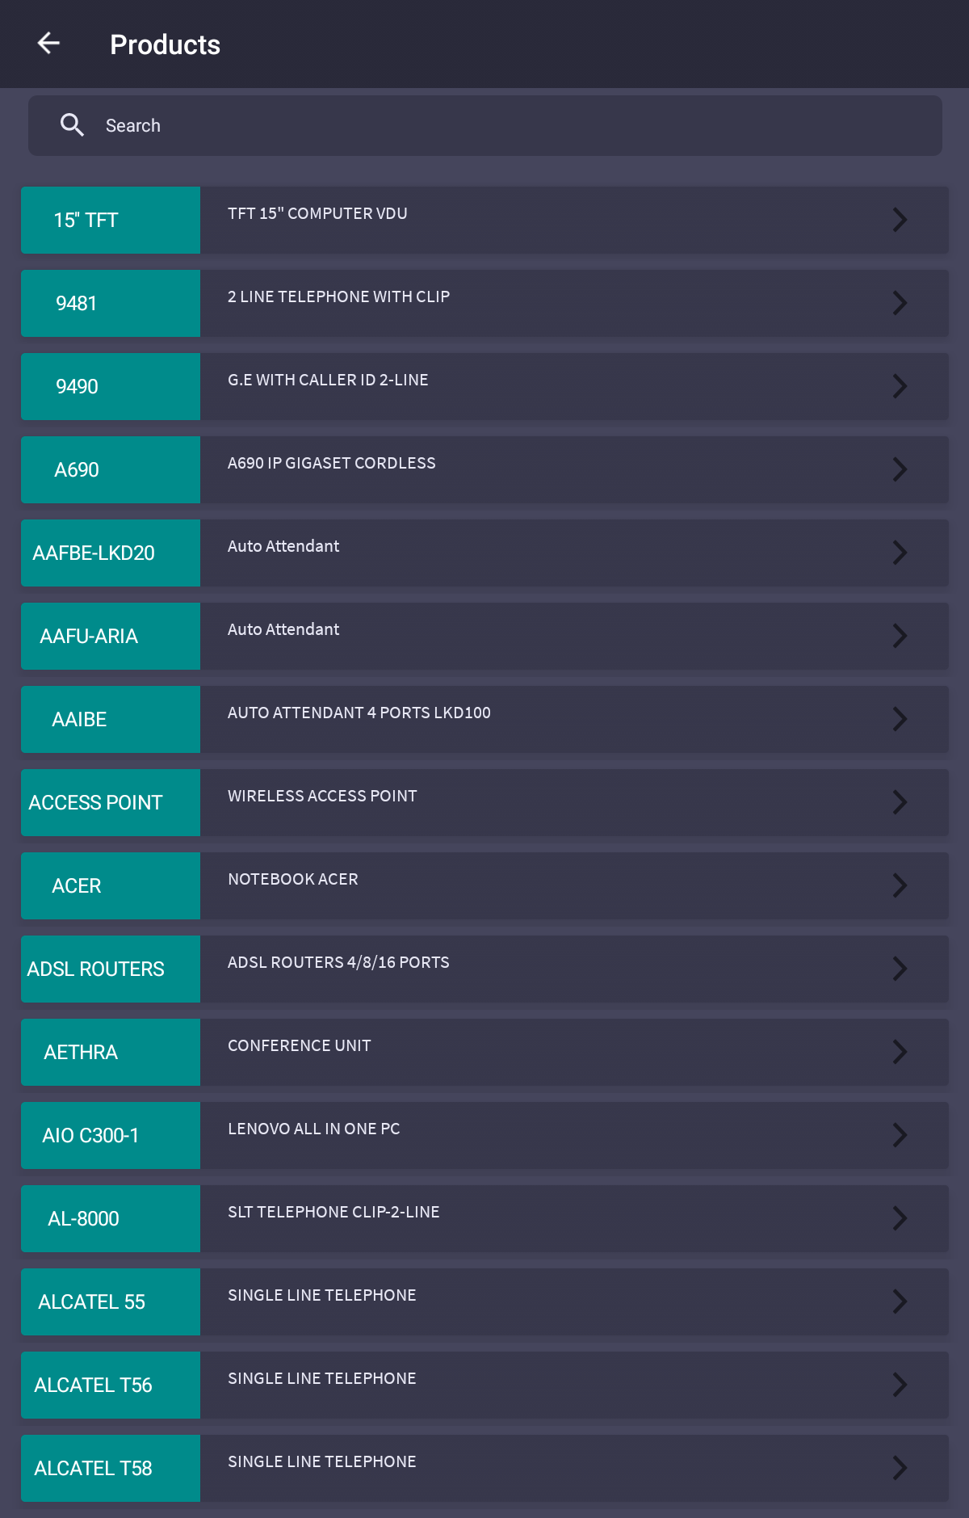Viewport: 969px width, 1518px height.
Task: Open SLT TELEPHONE CLIP-2-LINE item
Action: tap(484, 1218)
